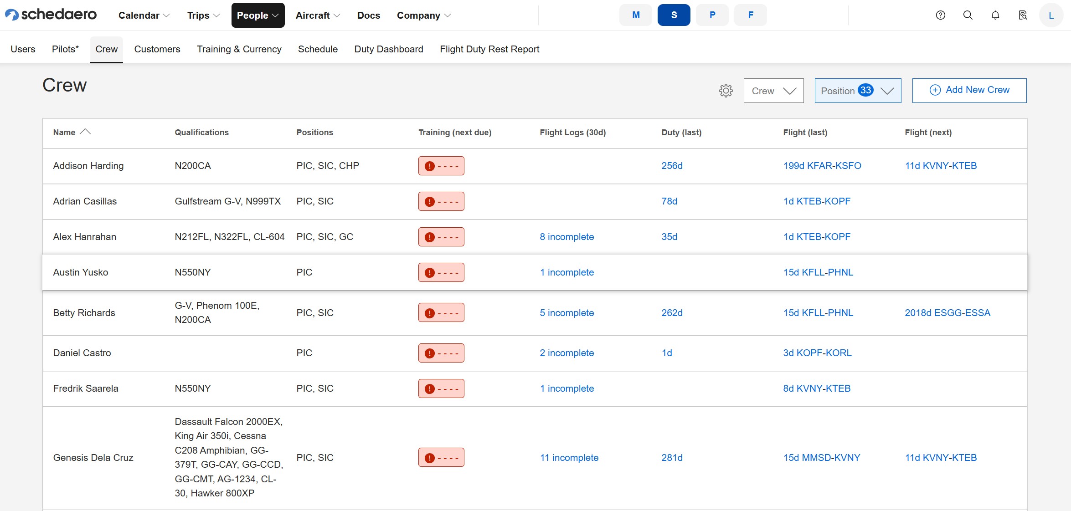
Task: Expand the Trips menu
Action: coord(203,15)
